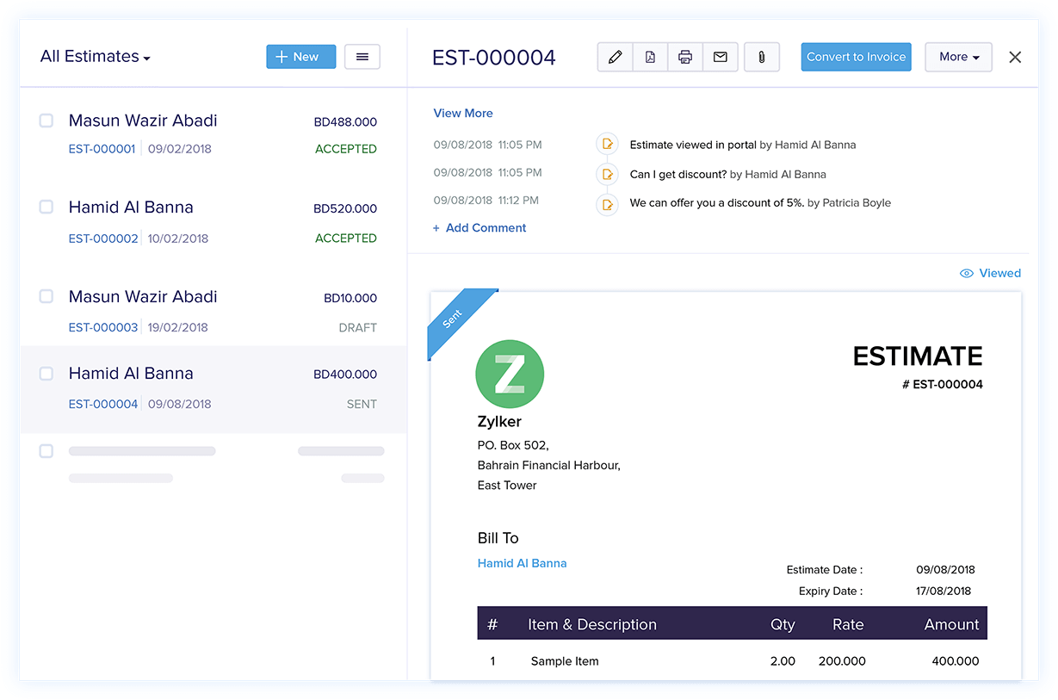Click the View More link
The height and width of the screenshot is (700, 1058).
pyautogui.click(x=463, y=113)
